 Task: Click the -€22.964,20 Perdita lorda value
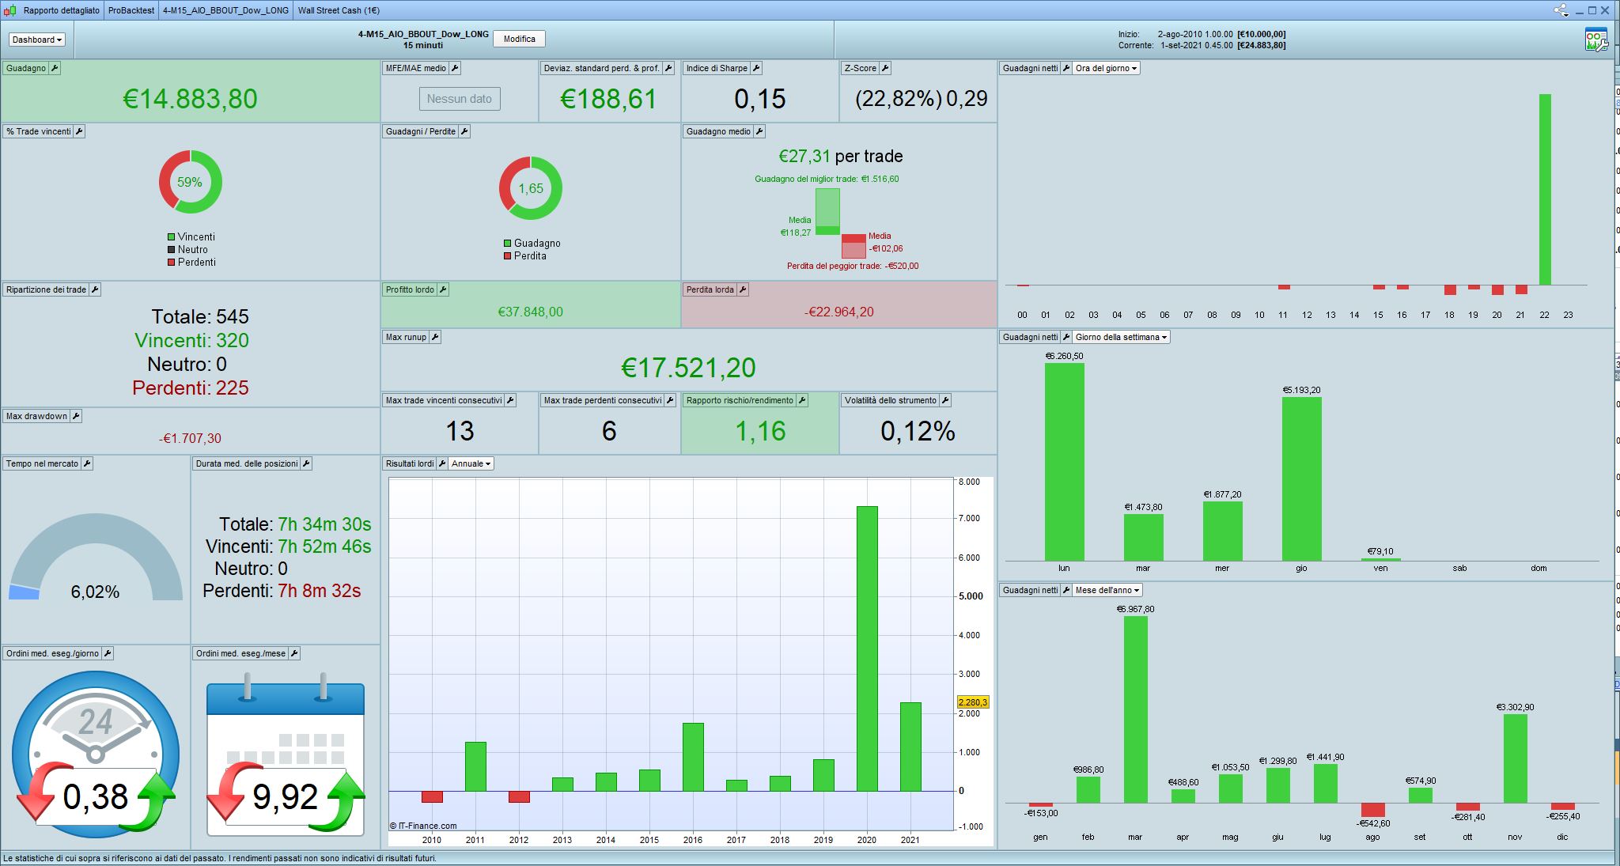[x=839, y=312]
